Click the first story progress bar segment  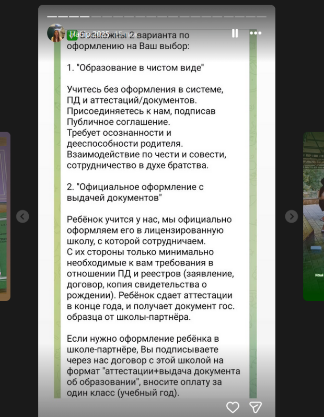[x=52, y=17]
